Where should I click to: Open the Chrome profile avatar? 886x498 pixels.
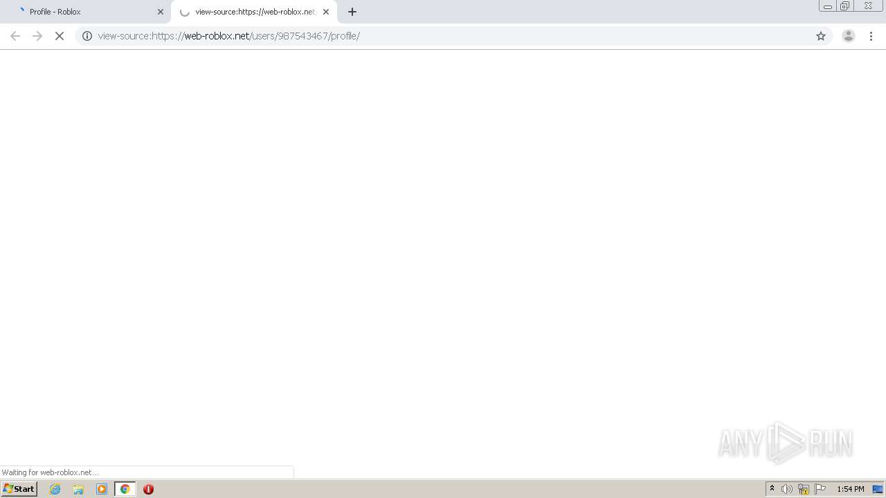point(849,36)
